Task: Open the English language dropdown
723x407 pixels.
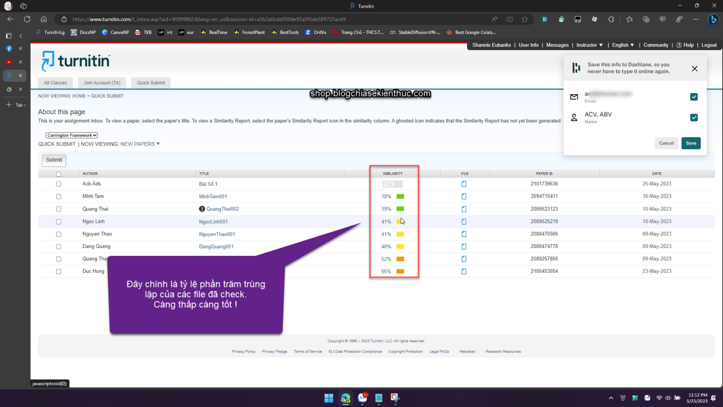Action: click(x=623, y=45)
